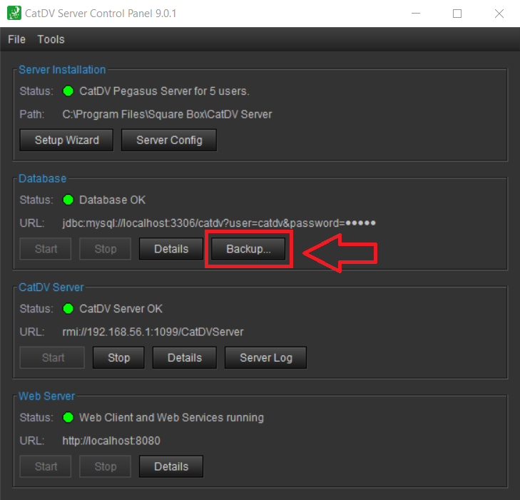Click the Web Server Start button

pyautogui.click(x=46, y=466)
